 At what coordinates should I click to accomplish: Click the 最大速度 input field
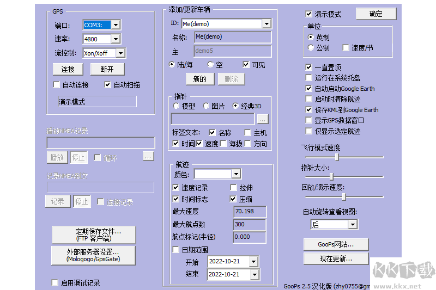pyautogui.click(x=250, y=211)
